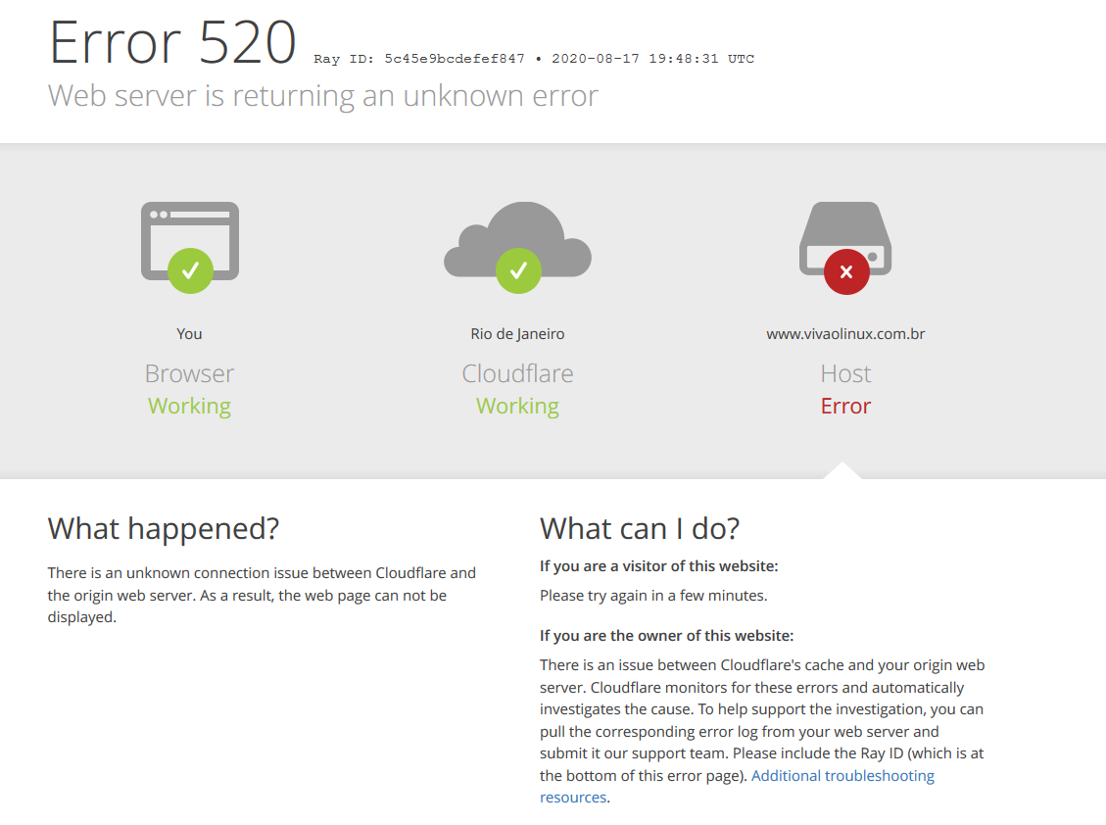This screenshot has width=1106, height=825.
Task: Click the 'You' label under the browser icon
Action: pyautogui.click(x=189, y=334)
